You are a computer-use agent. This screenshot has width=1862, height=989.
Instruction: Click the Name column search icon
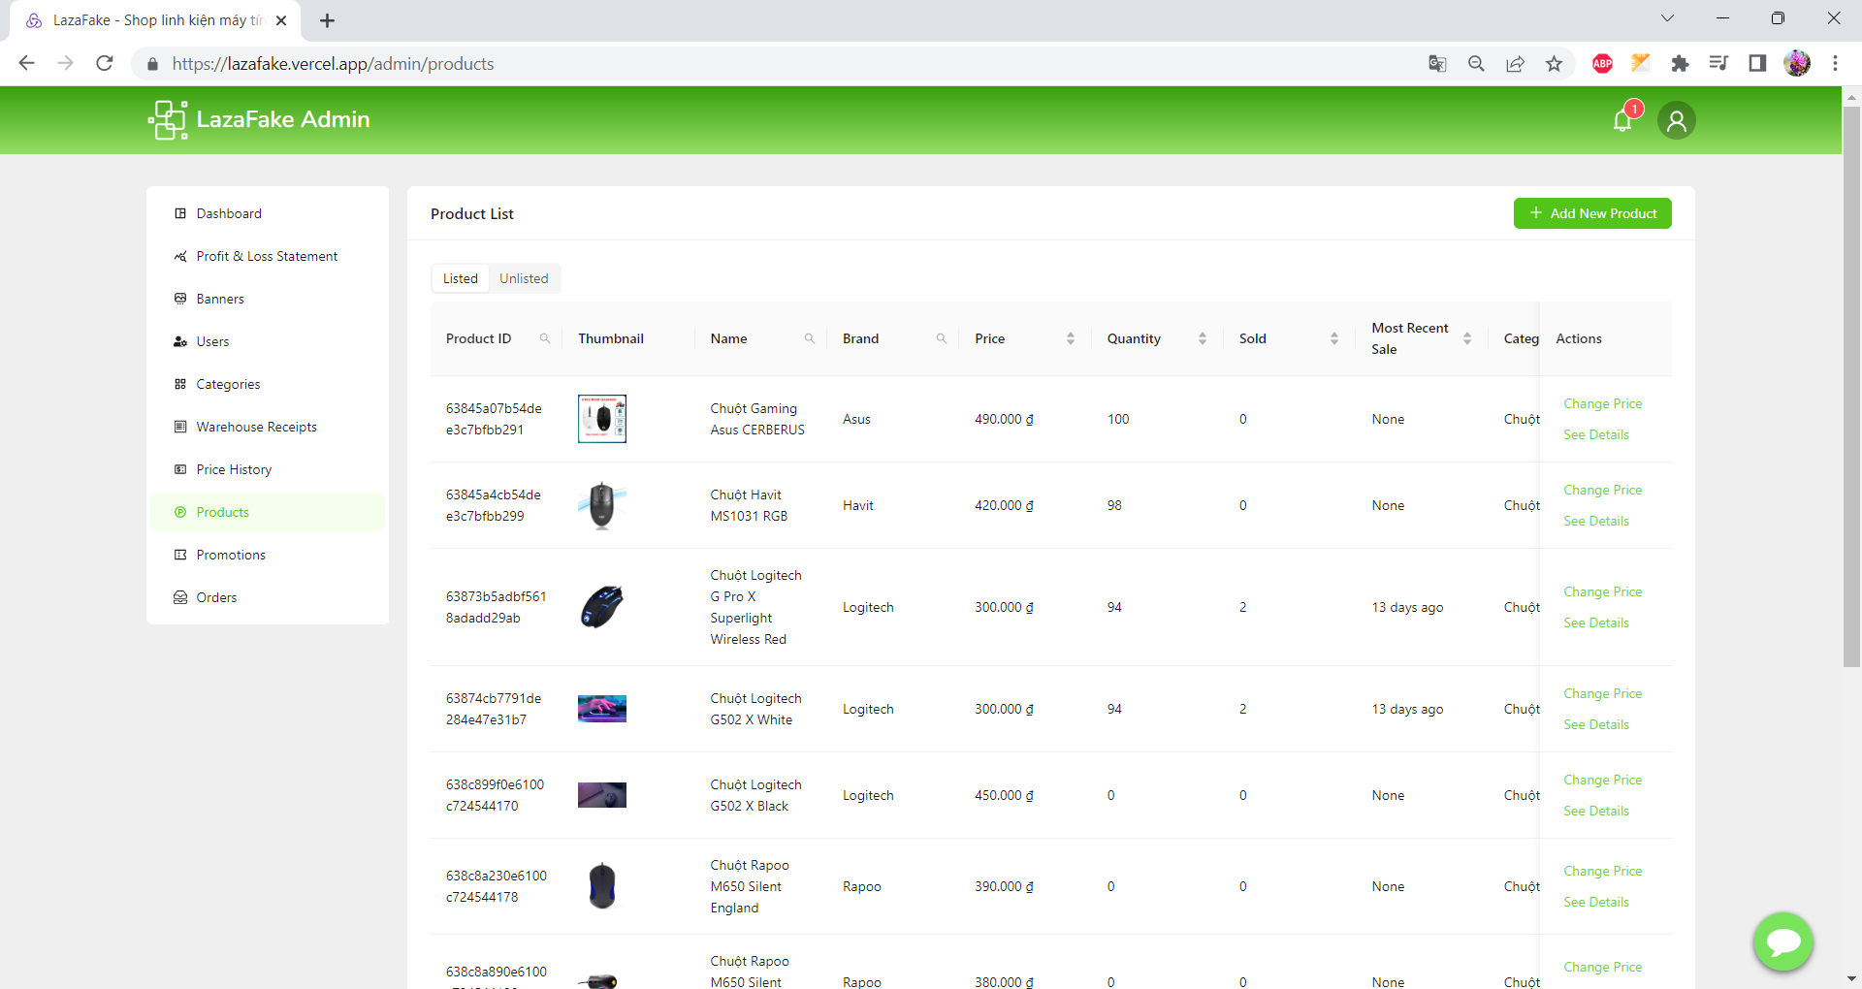(x=810, y=338)
